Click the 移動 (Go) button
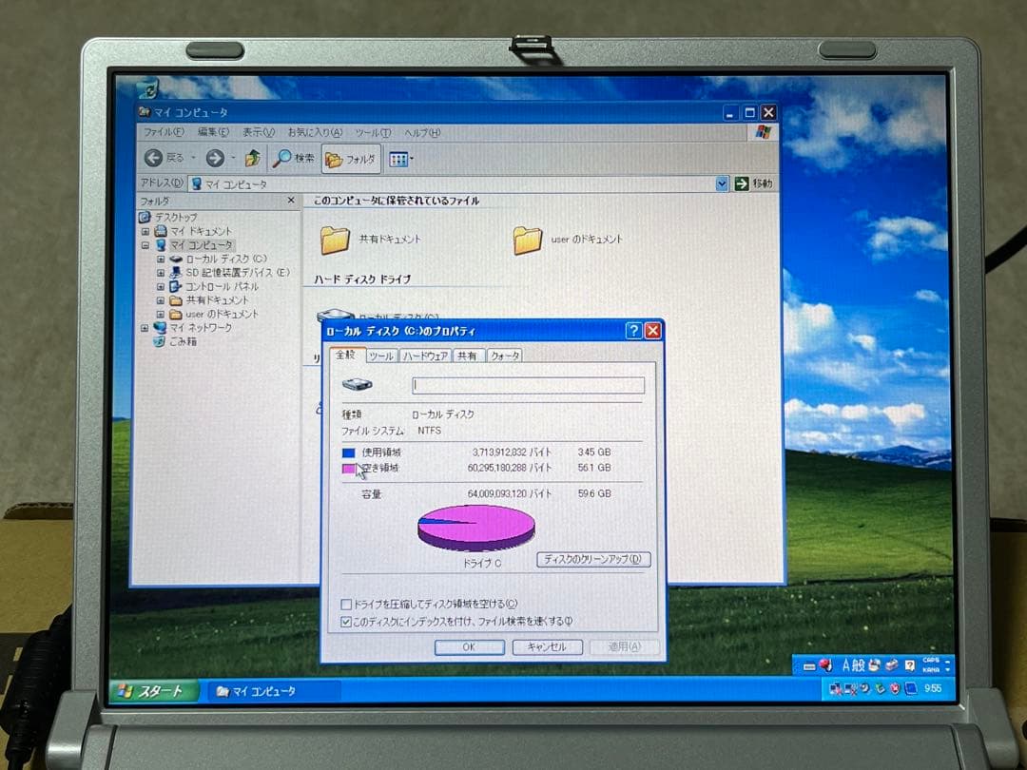Image resolution: width=1027 pixels, height=770 pixels. 754,182
